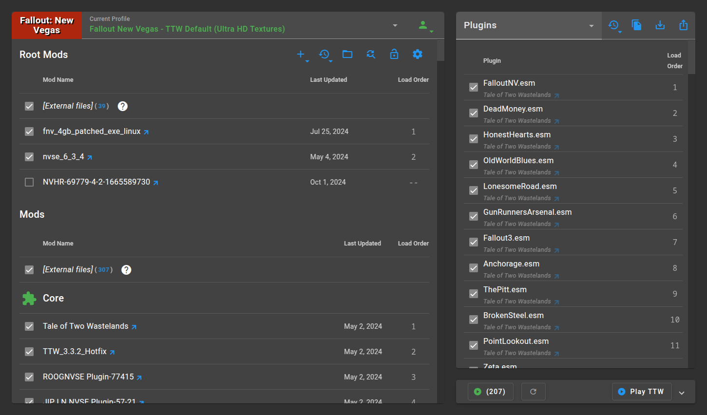Viewport: 707px width, 415px height.
Task: Click the lock icon in Root Mods toolbar
Action: click(394, 54)
